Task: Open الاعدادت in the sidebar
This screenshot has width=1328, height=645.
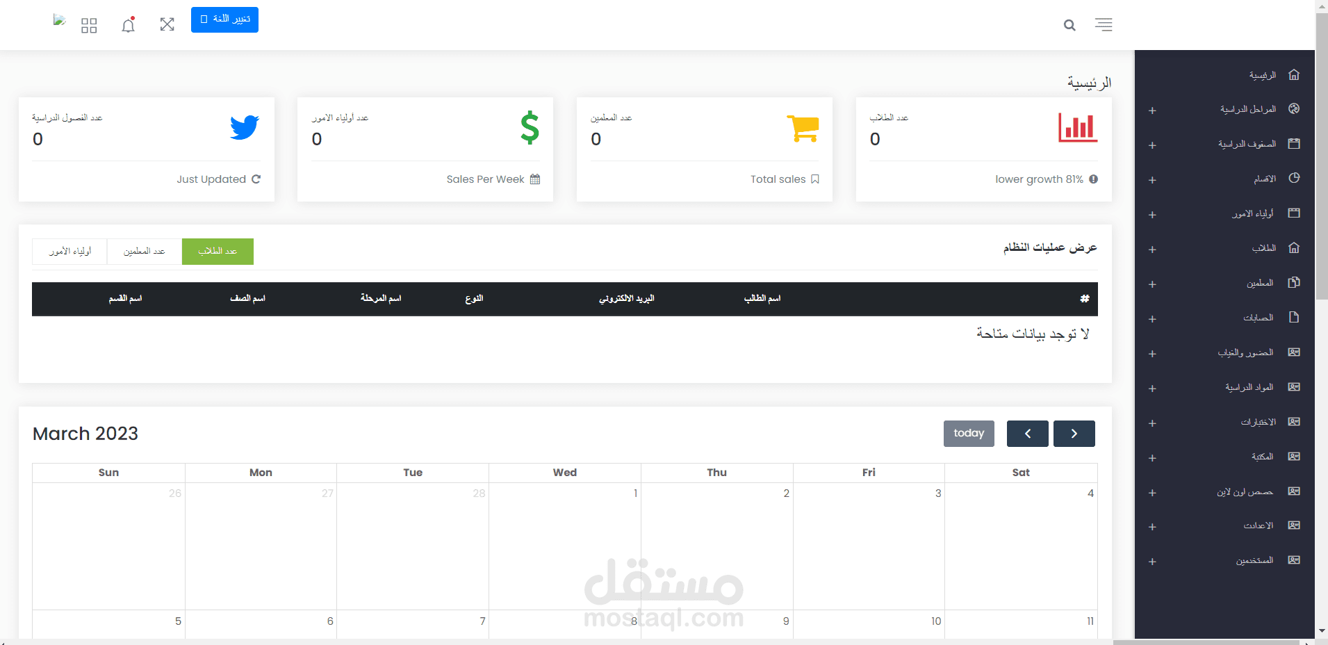Action: [x=1259, y=525]
